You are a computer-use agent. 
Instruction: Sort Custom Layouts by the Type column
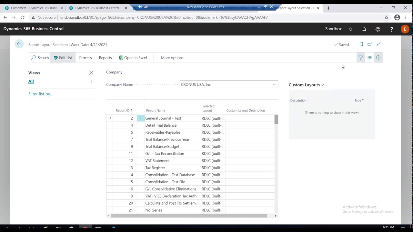[359, 100]
